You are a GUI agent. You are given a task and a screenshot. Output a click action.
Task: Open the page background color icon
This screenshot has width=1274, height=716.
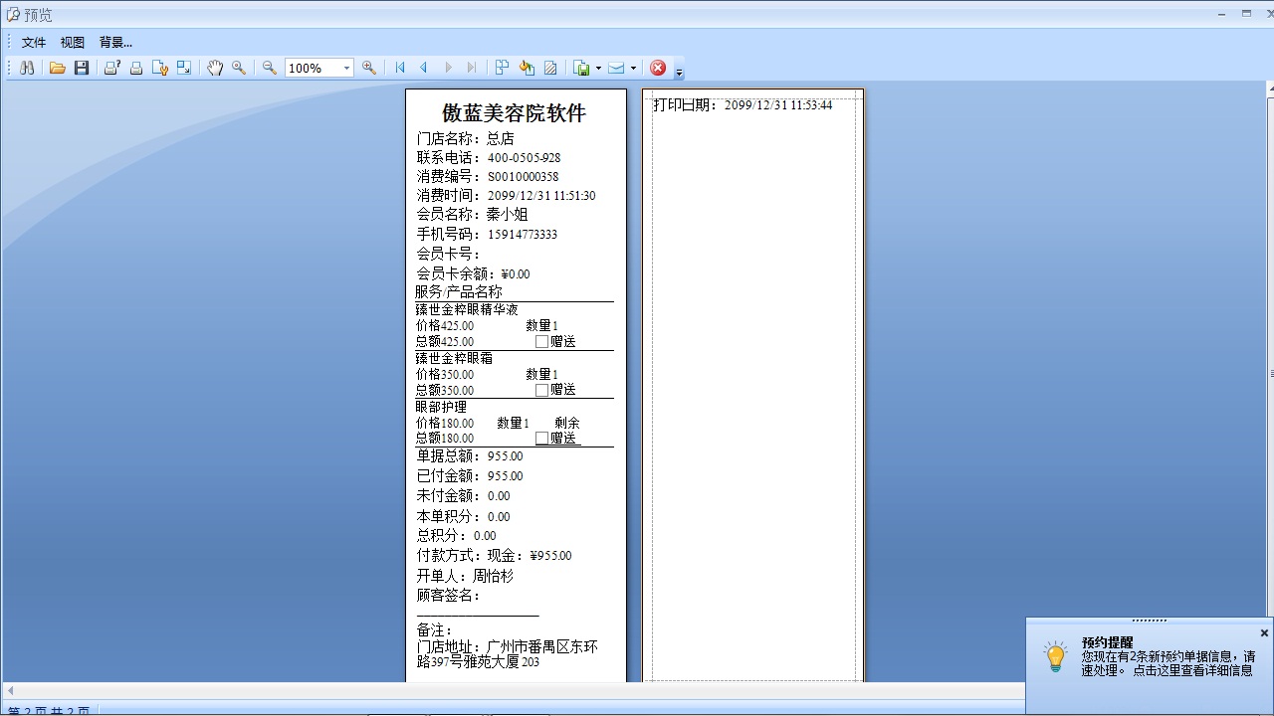pos(527,68)
